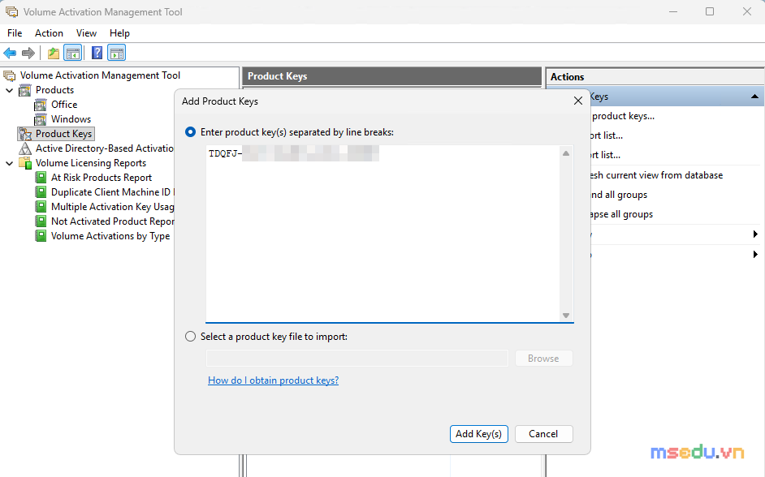Open How do I obtain product keys link
The image size is (765, 477).
click(273, 380)
